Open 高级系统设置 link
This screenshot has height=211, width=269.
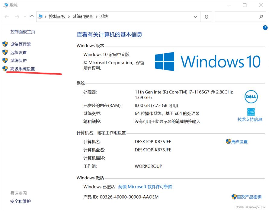(x=23, y=69)
